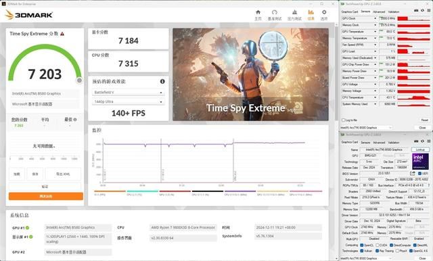Click the Time Spy Extreme preview image
The image size is (433, 261).
(x=250, y=74)
